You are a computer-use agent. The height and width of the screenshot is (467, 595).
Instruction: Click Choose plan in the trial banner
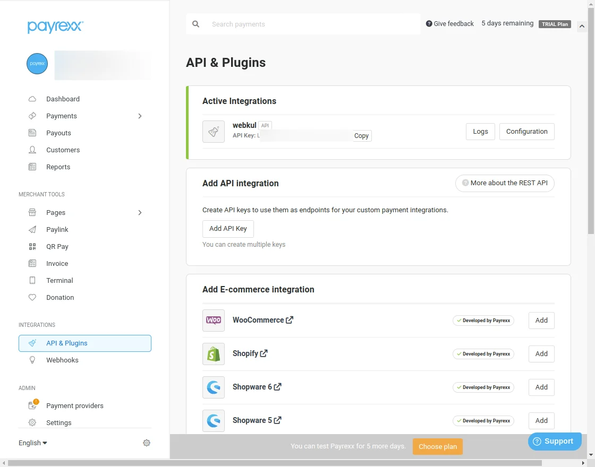tap(437, 446)
